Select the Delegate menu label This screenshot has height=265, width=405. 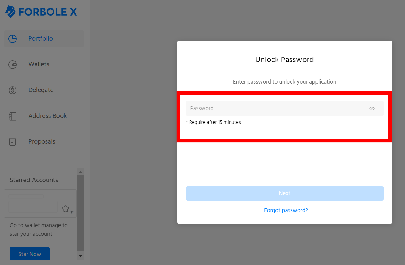pyautogui.click(x=41, y=90)
